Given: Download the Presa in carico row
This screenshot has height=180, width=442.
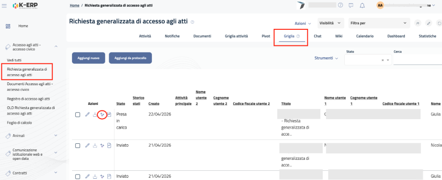Looking at the screenshot, I should coord(95,115).
